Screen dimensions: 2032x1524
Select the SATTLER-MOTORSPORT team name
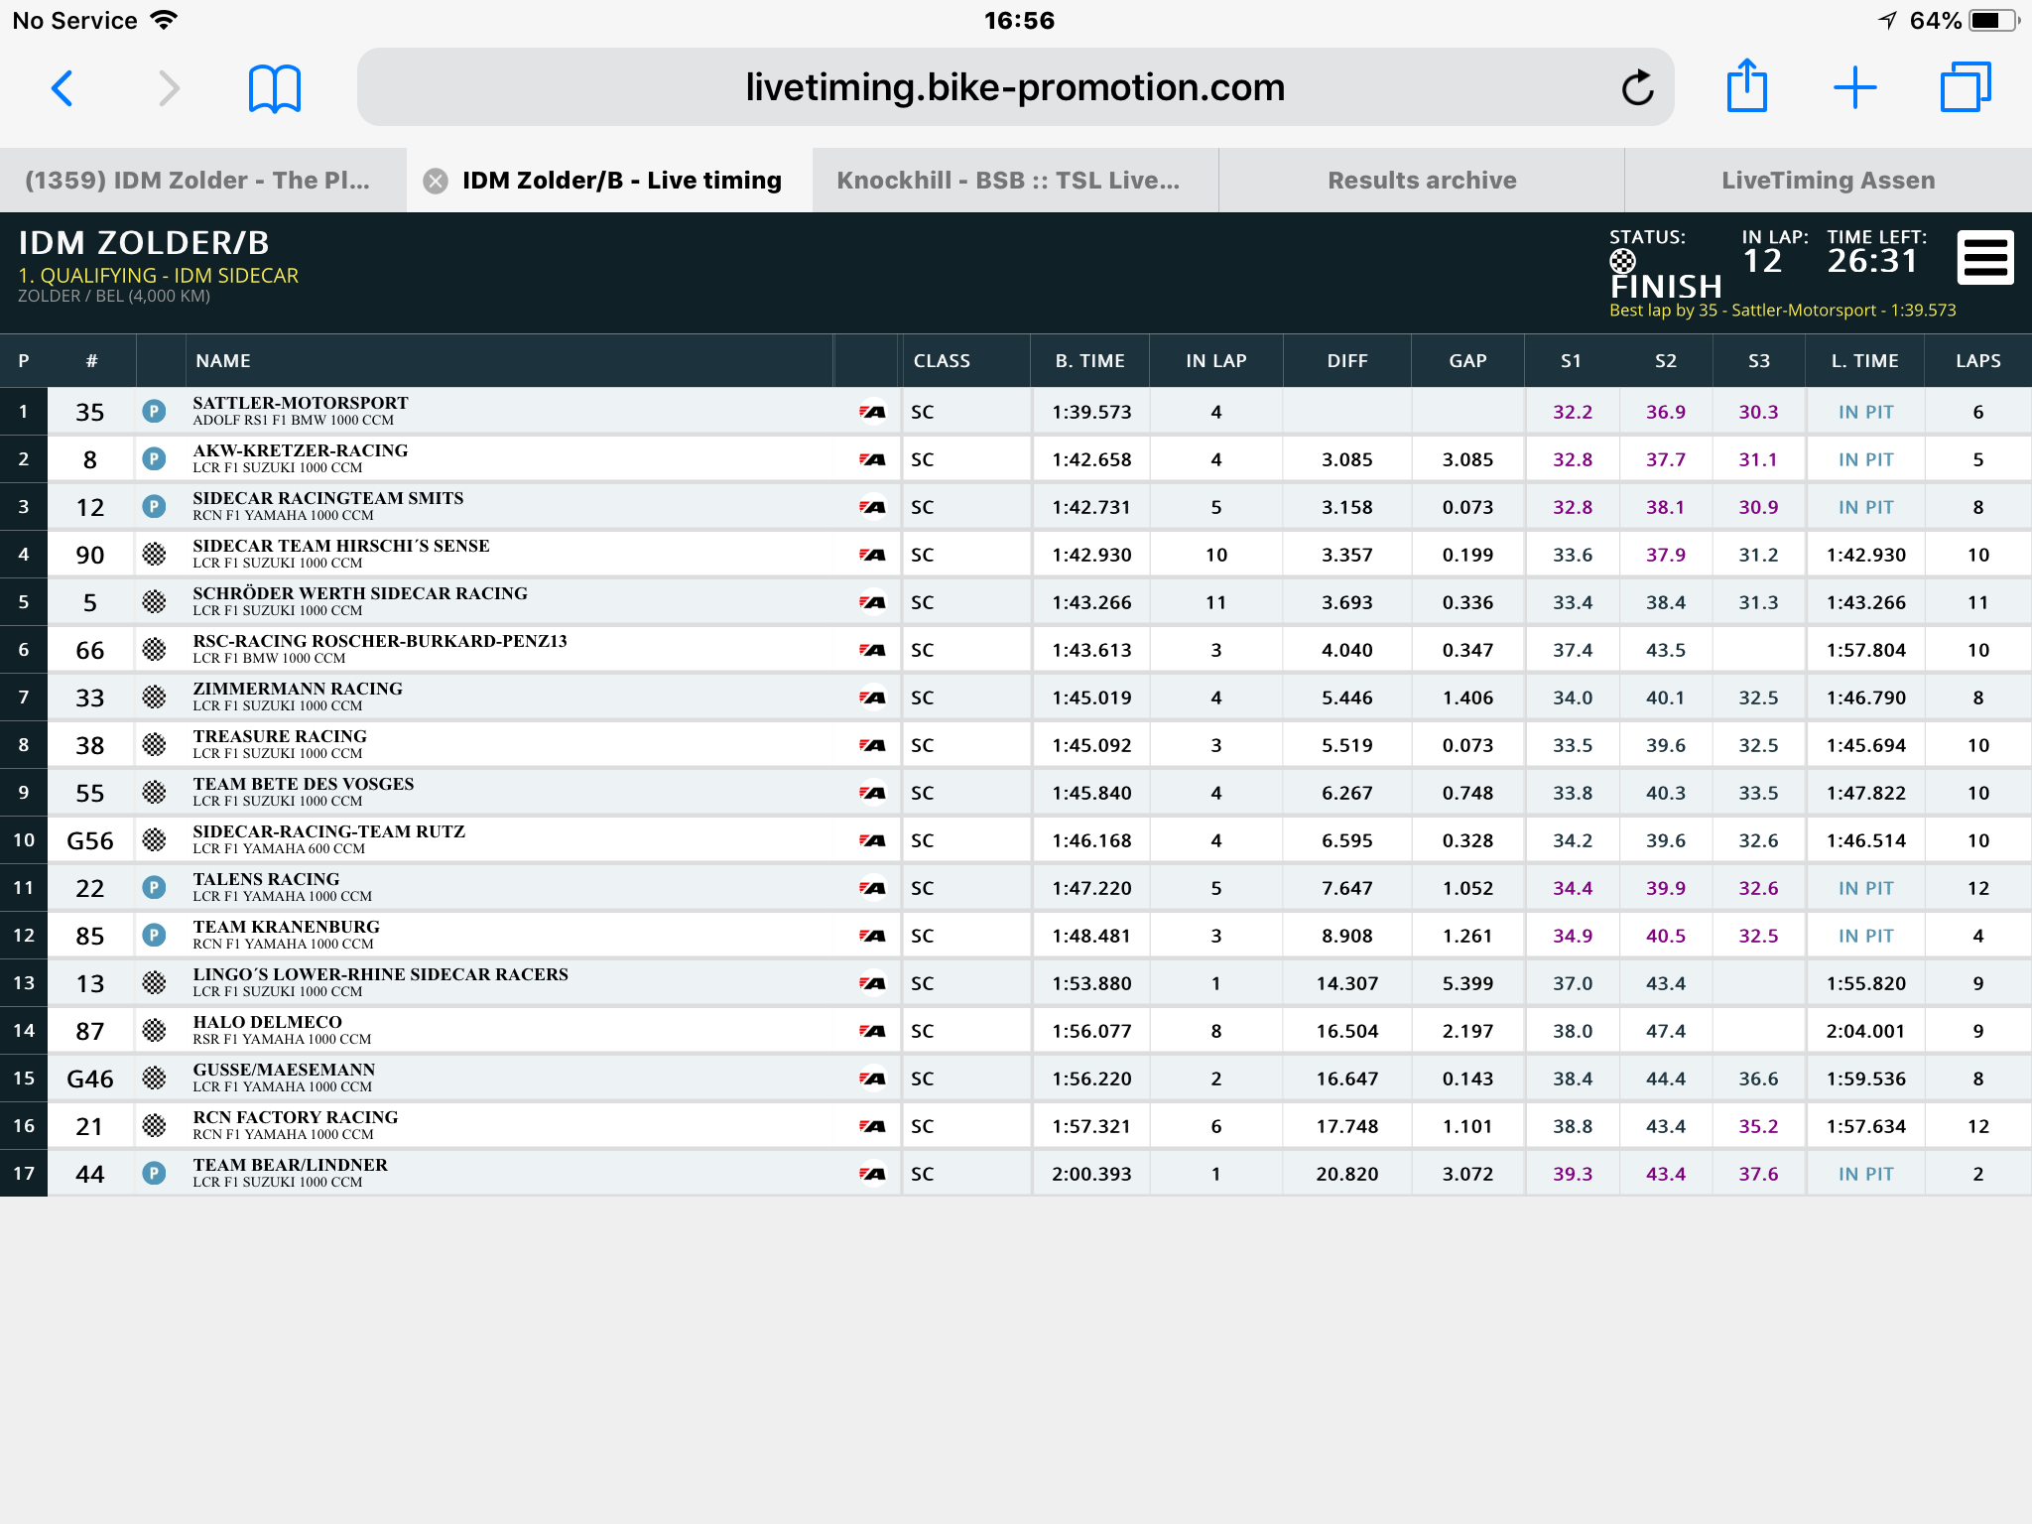[301, 403]
